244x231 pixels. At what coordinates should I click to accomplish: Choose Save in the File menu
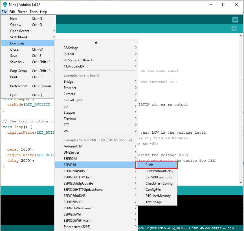coord(28,56)
